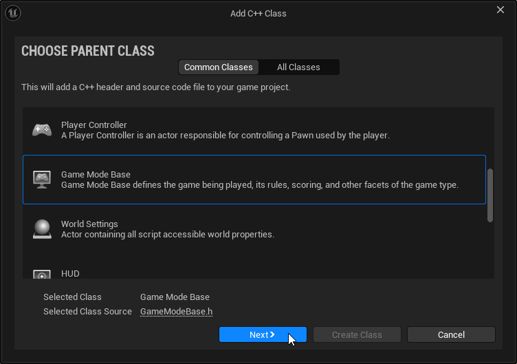Screen dimensions: 517x364
Task: Click the Player Controller gamepad icon
Action: pyautogui.click(x=41, y=130)
